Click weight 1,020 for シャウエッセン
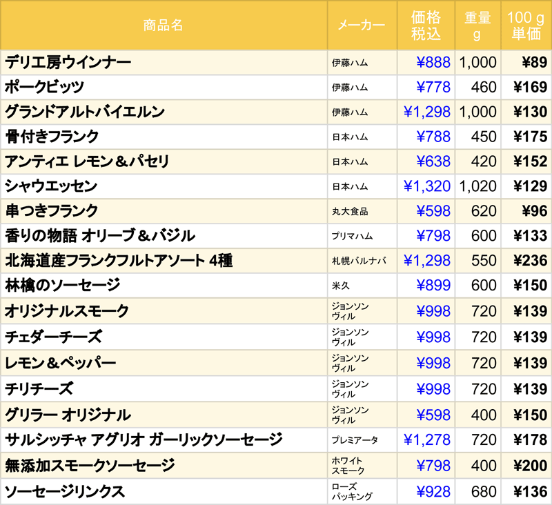The image size is (552, 505). pyautogui.click(x=477, y=186)
